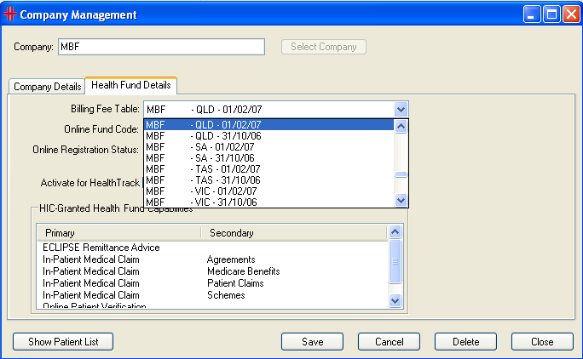The height and width of the screenshot is (359, 583).
Task: Click capabilities list scroll down arrow
Action: 395,300
